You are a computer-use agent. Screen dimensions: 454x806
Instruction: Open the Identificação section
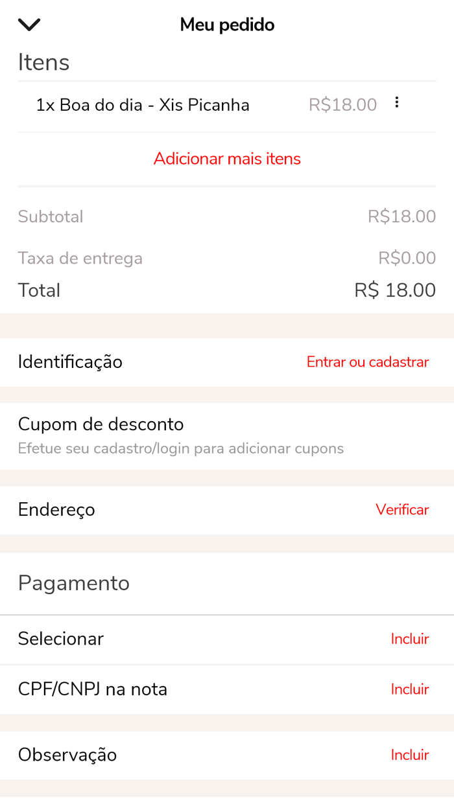click(x=71, y=362)
